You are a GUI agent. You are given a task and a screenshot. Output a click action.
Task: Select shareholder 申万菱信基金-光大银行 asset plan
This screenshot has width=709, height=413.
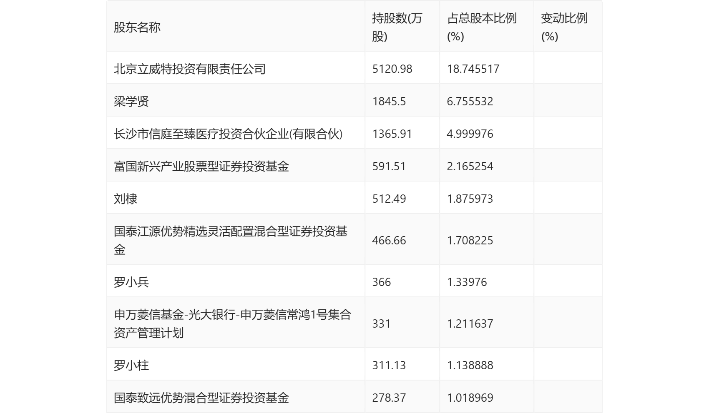[233, 323]
